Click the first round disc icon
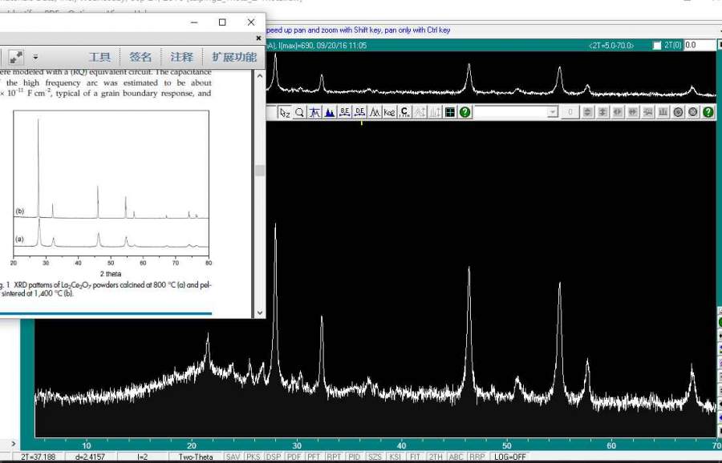The image size is (722, 463). (x=678, y=111)
